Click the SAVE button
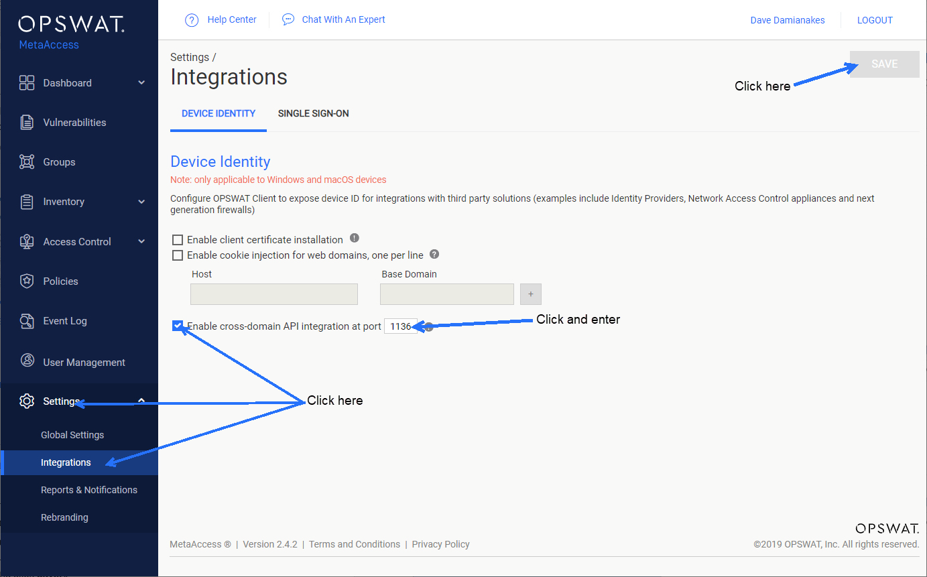The height and width of the screenshot is (577, 927). [885, 64]
